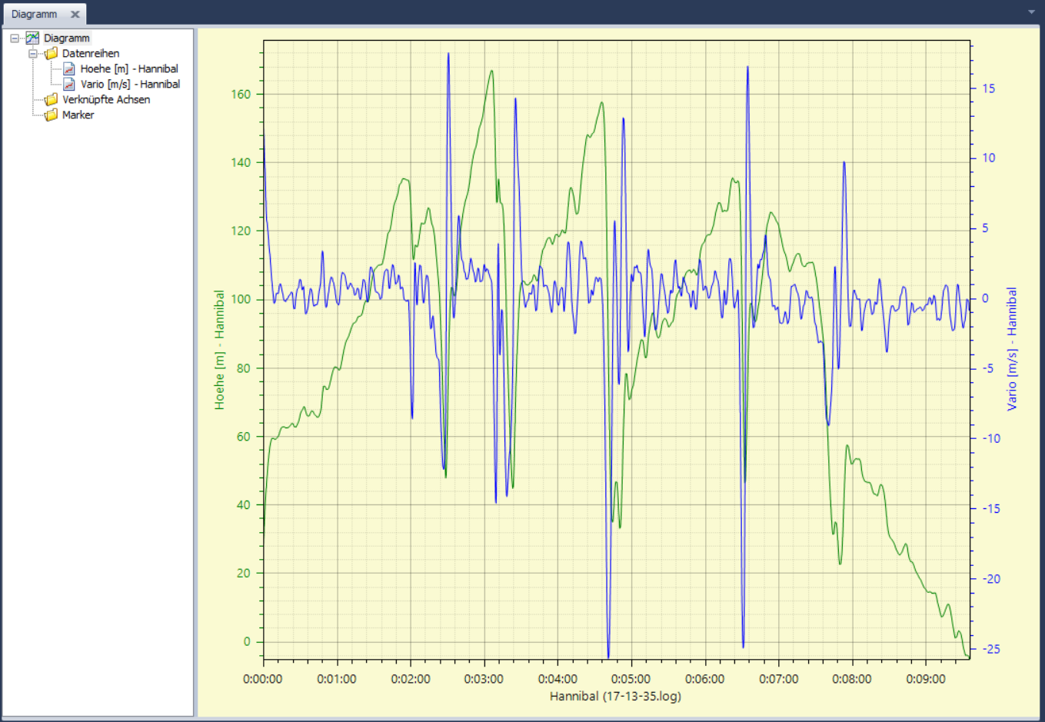
Task: Click the green Hoehe [m] left axis title
Action: coord(220,350)
